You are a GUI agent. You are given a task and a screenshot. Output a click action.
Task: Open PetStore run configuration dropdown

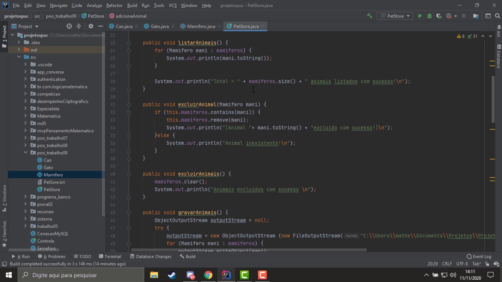[395, 16]
